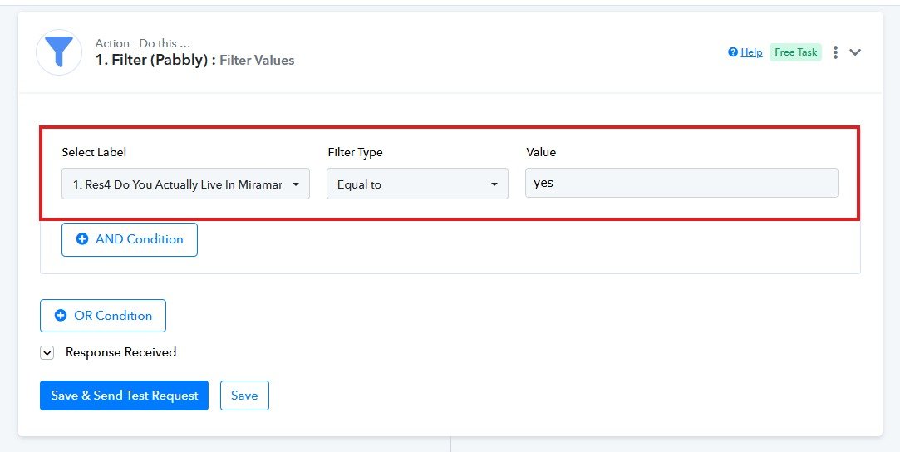Click the Value field containing 'yes'

(x=681, y=184)
